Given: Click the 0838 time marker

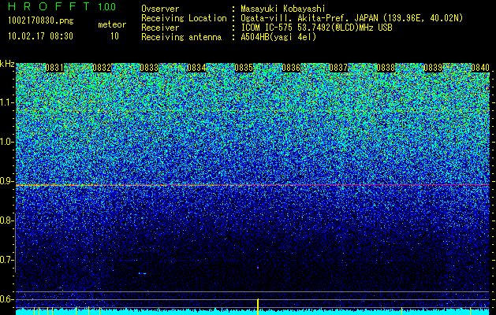Looking at the screenshot, I should [x=386, y=68].
